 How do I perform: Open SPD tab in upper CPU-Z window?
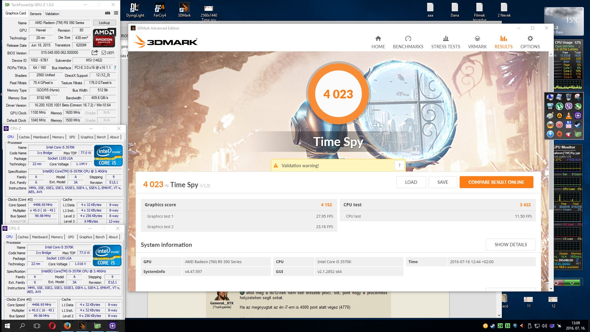tap(72, 137)
